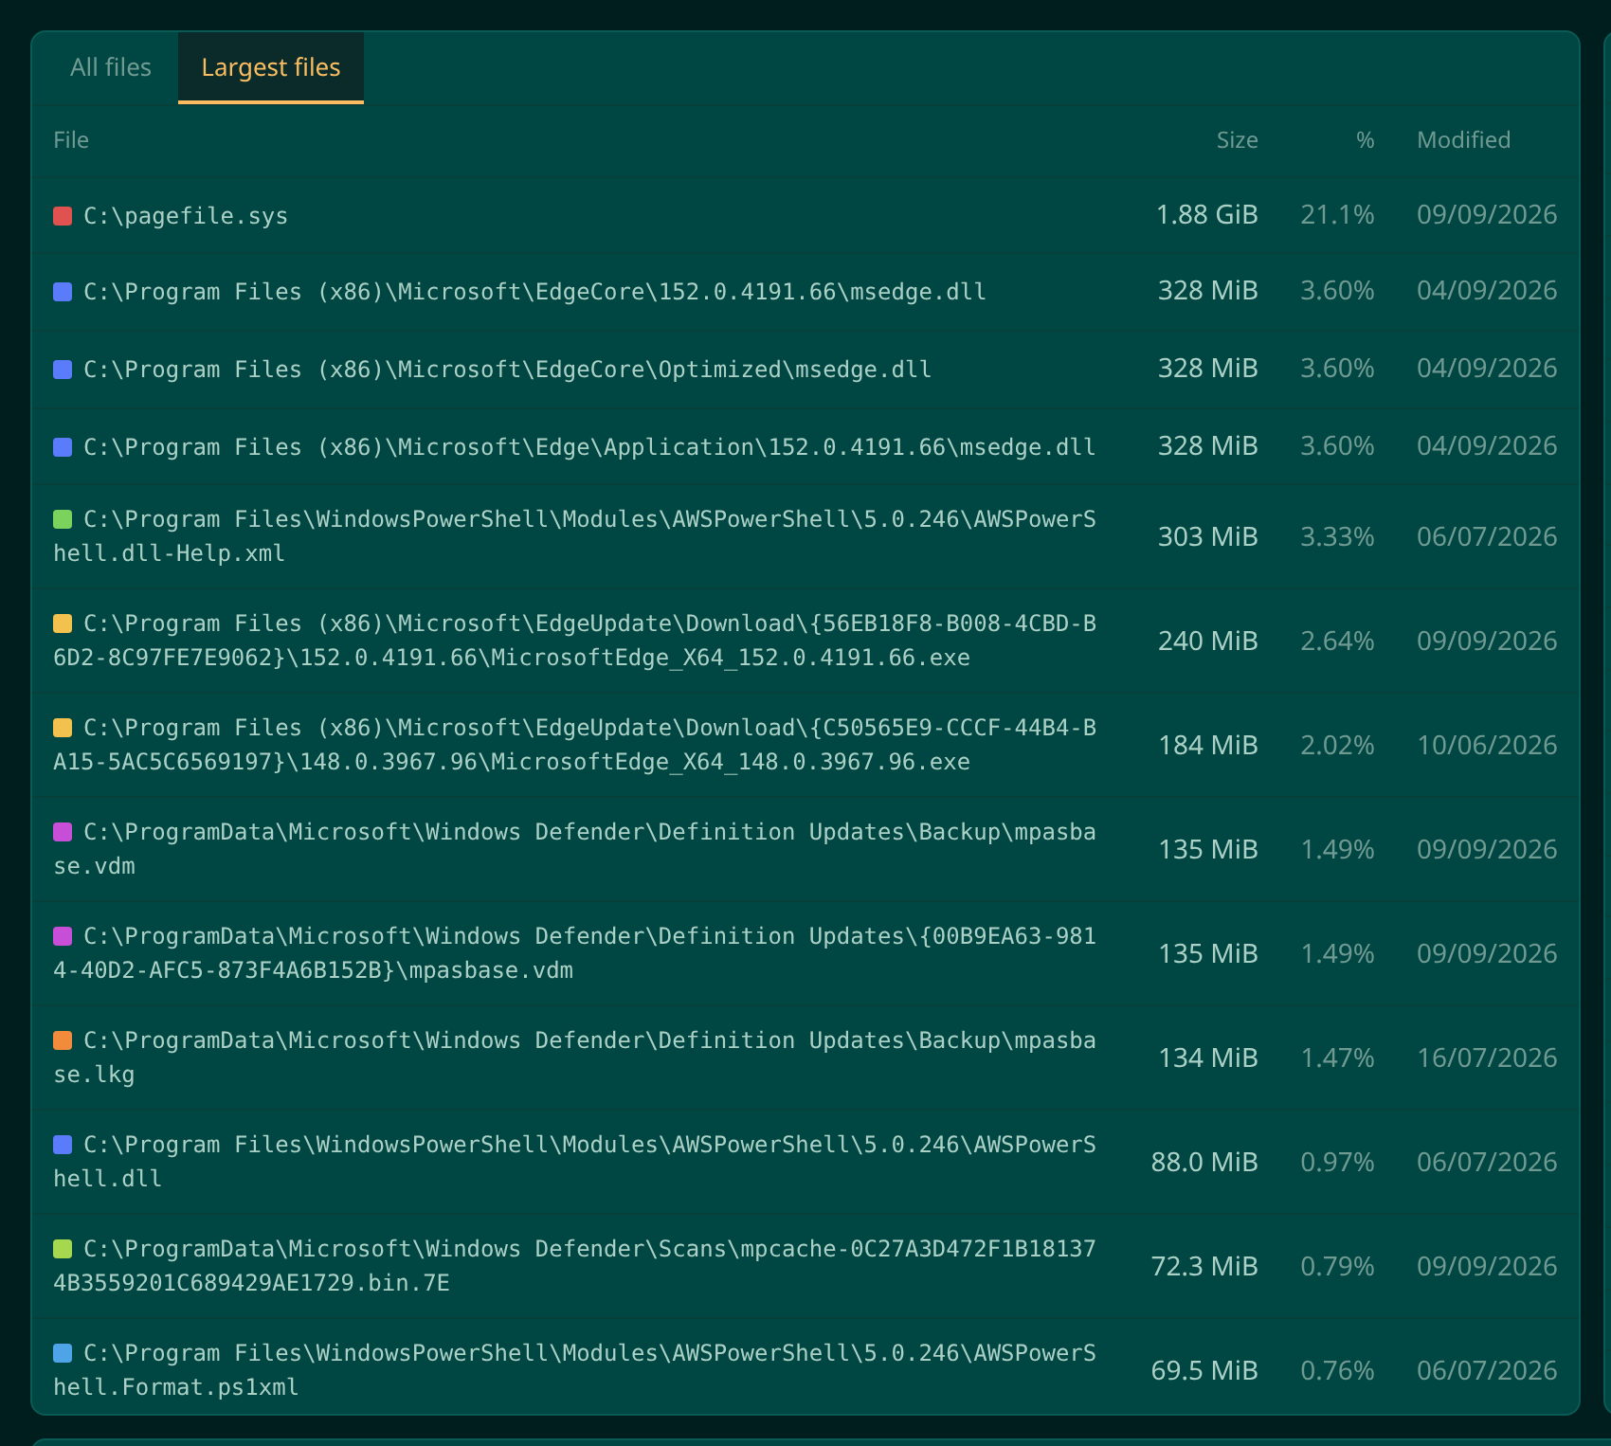Select the C:\pagefile.sys file path
The image size is (1611, 1446).
click(186, 216)
